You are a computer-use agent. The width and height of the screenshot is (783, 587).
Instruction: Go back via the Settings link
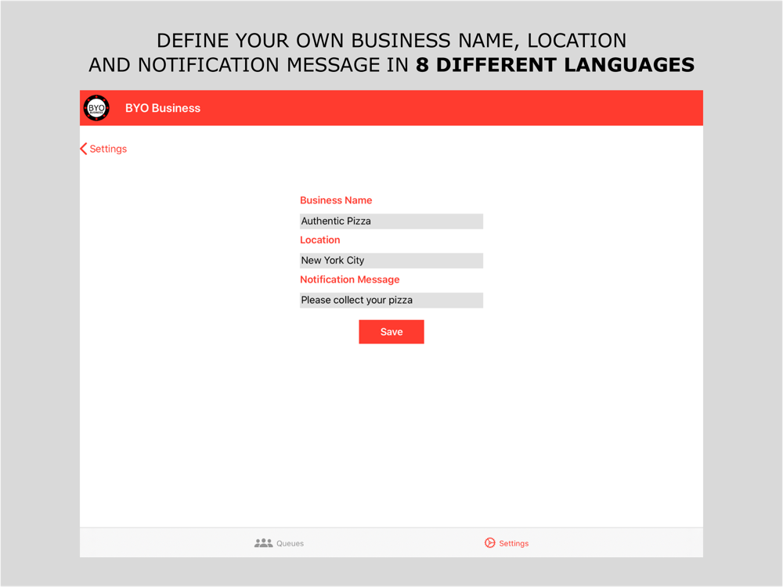(108, 149)
